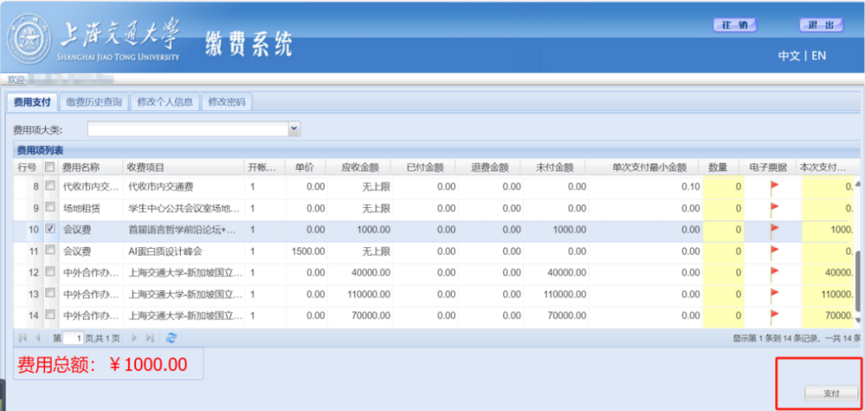Go to the first page using pager icon
The width and height of the screenshot is (865, 411).
coord(22,338)
